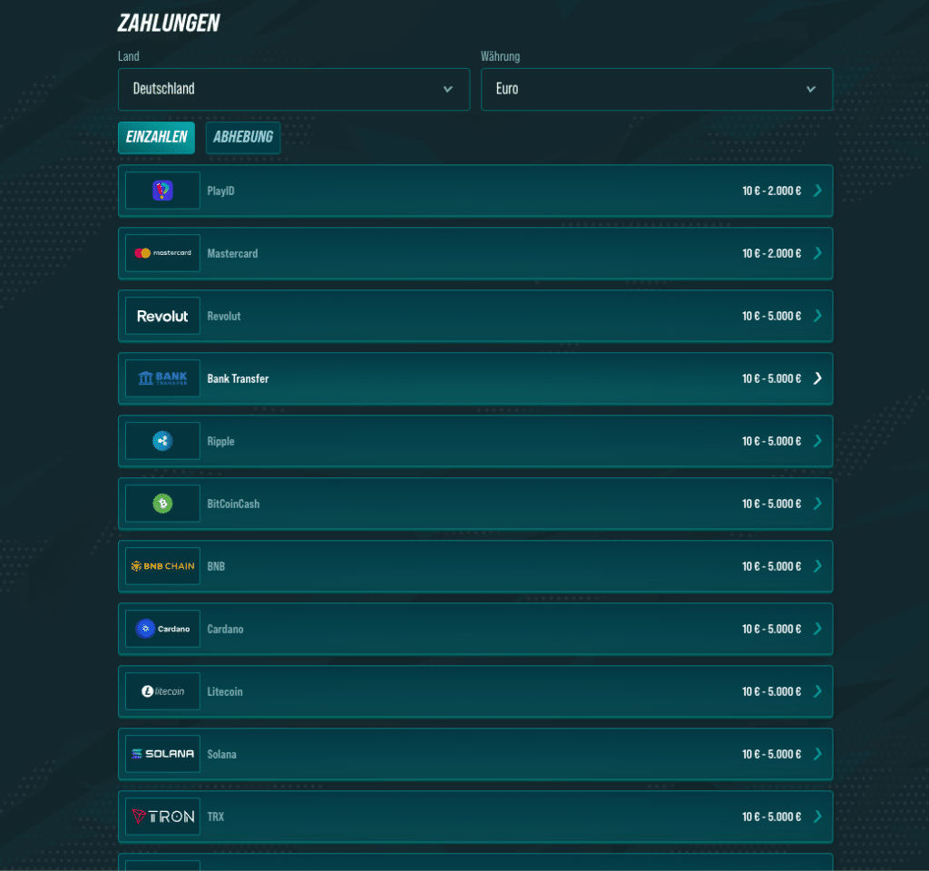Choose the Ripple coin icon
929x871 pixels.
162,441
